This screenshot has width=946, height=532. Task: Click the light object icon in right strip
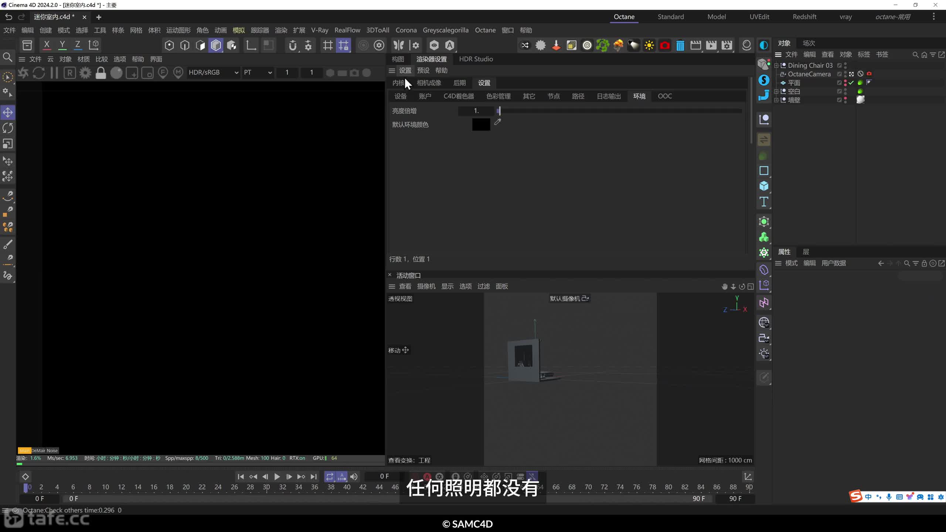764,354
